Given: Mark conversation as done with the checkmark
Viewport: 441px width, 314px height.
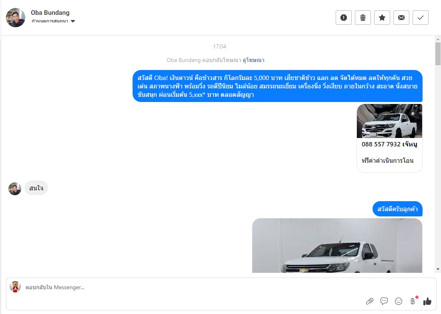Looking at the screenshot, I should pos(421,18).
